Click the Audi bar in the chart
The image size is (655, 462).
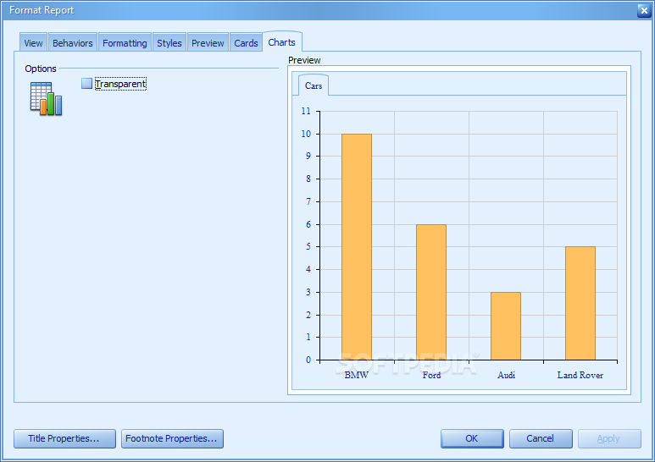pos(506,326)
